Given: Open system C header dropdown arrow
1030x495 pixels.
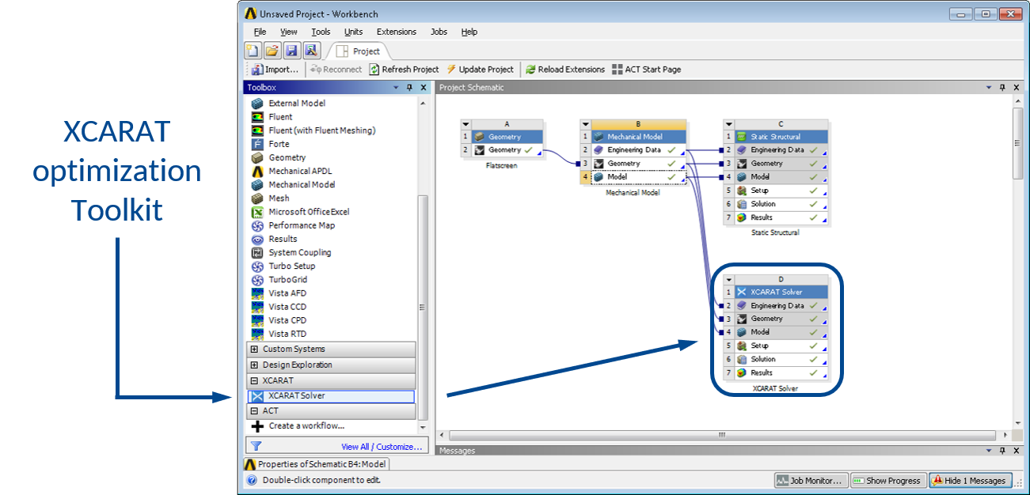Looking at the screenshot, I should [729, 124].
